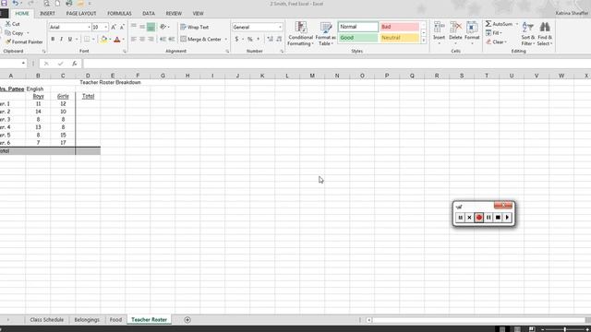
Task: Click AutoSum
Action: pos(499,24)
